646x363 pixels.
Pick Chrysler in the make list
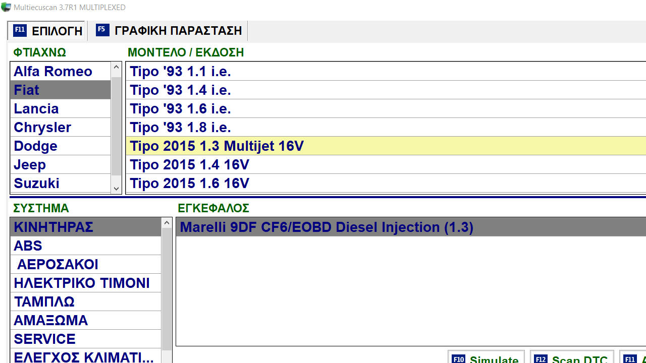(61, 127)
